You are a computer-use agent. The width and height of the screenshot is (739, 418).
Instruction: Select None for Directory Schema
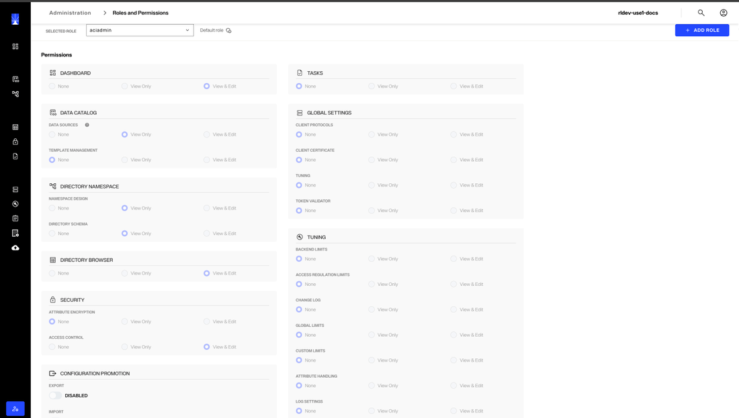click(x=52, y=233)
